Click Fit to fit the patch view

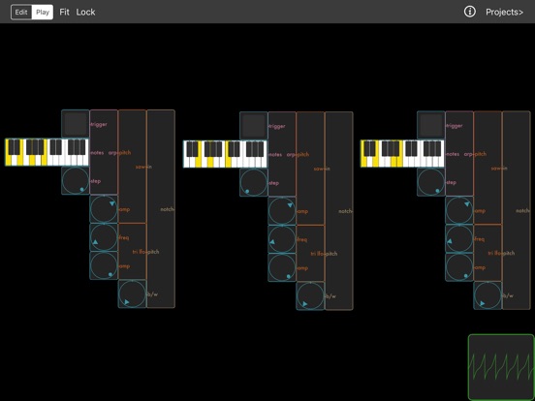pos(64,13)
